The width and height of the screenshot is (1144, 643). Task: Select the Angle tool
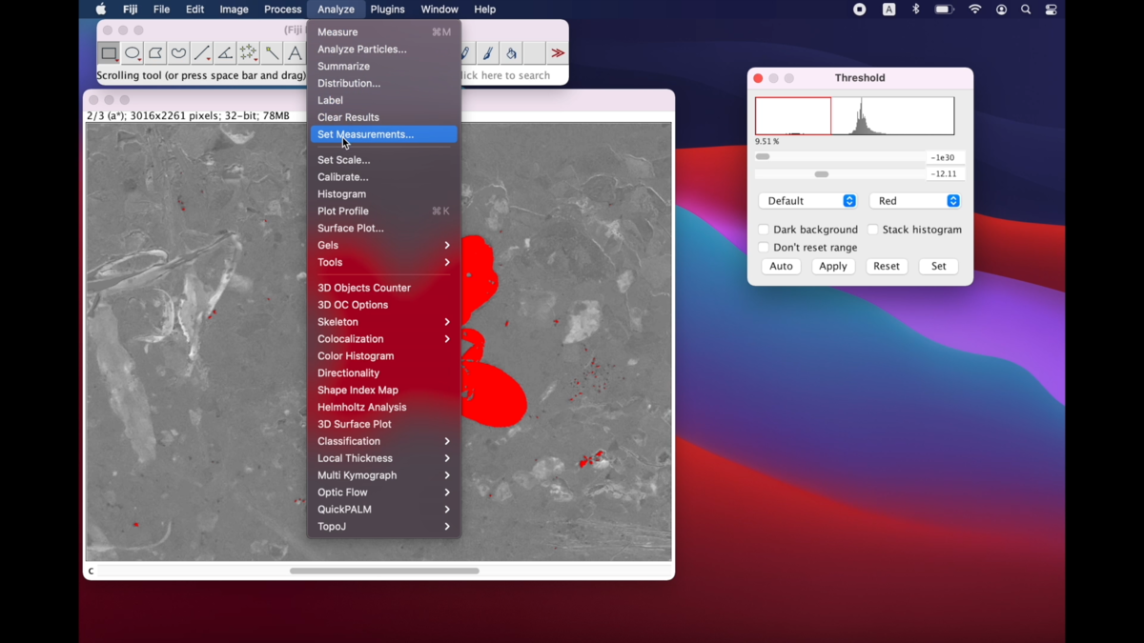(225, 53)
